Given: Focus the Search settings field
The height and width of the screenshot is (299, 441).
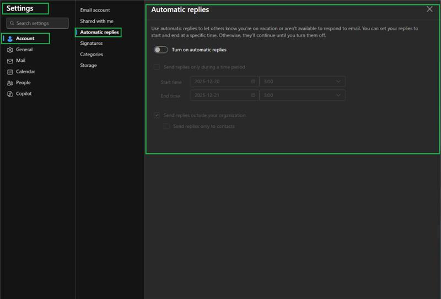Looking at the screenshot, I should [x=37, y=23].
